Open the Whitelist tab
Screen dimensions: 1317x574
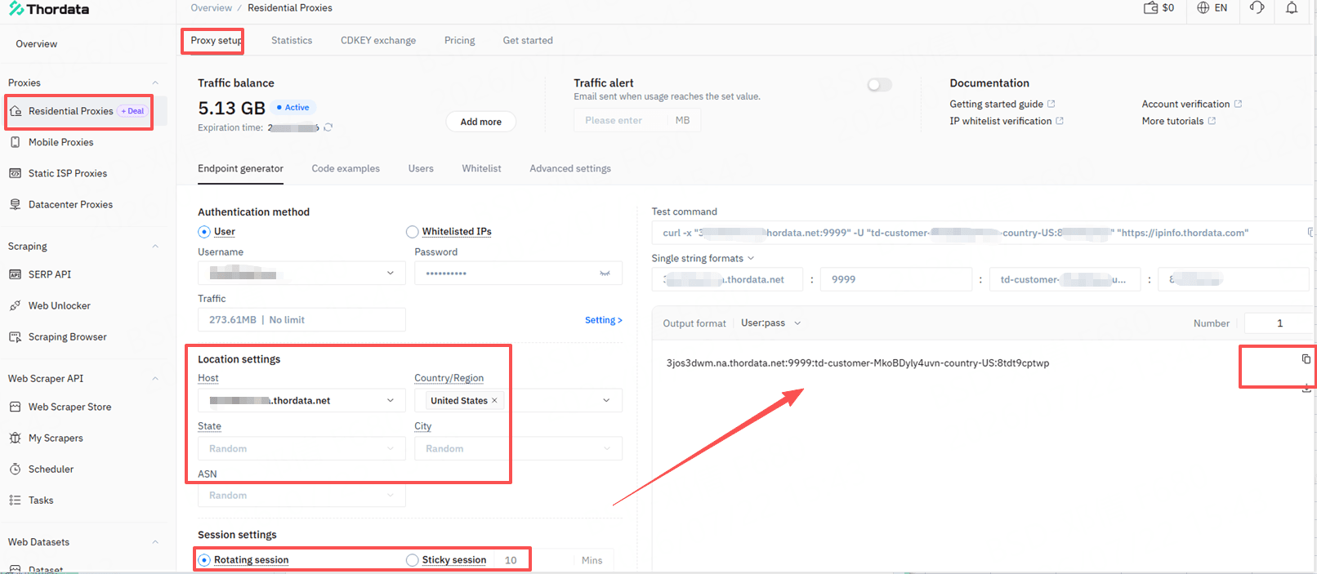481,168
